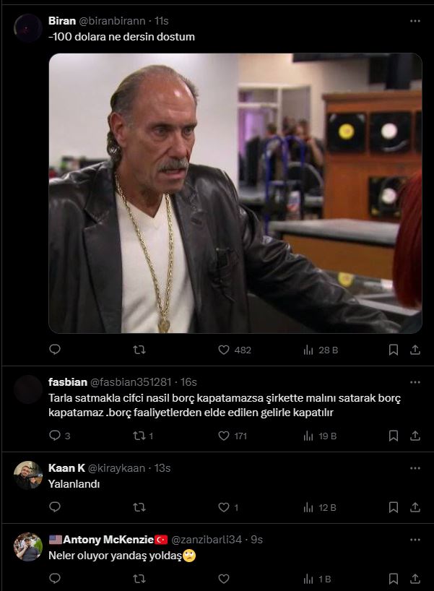View analytics of fasbian's 19 B views

320,436
